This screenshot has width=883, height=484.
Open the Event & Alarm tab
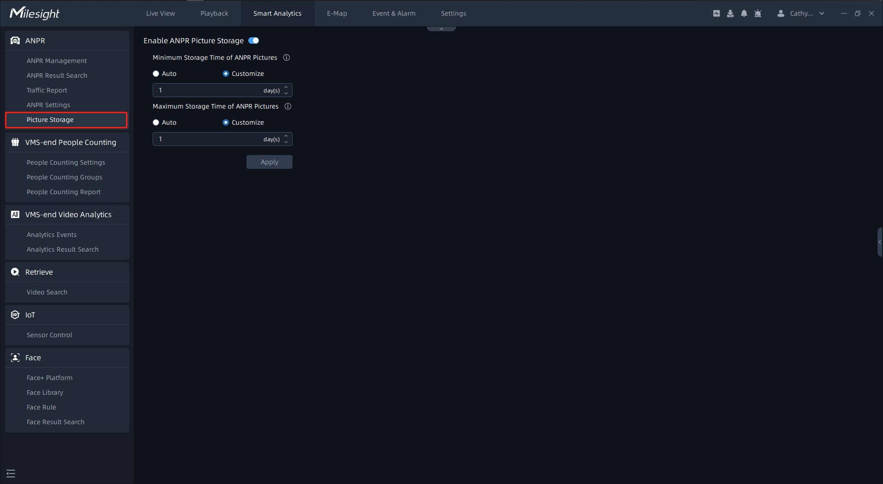click(394, 13)
